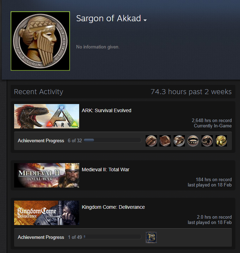The height and width of the screenshot is (253, 240).
Task: Select the T-Rex head achievement icon
Action: (179, 141)
